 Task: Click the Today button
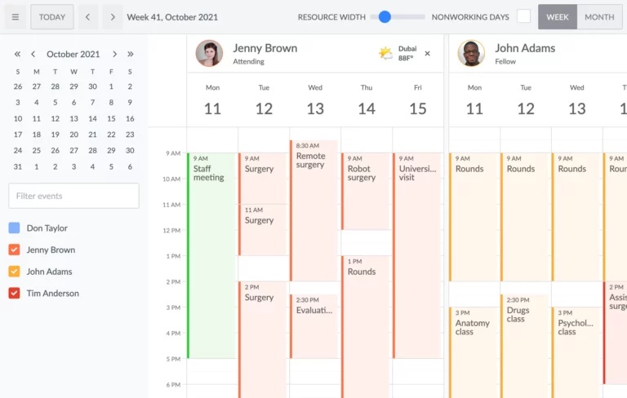coord(52,17)
